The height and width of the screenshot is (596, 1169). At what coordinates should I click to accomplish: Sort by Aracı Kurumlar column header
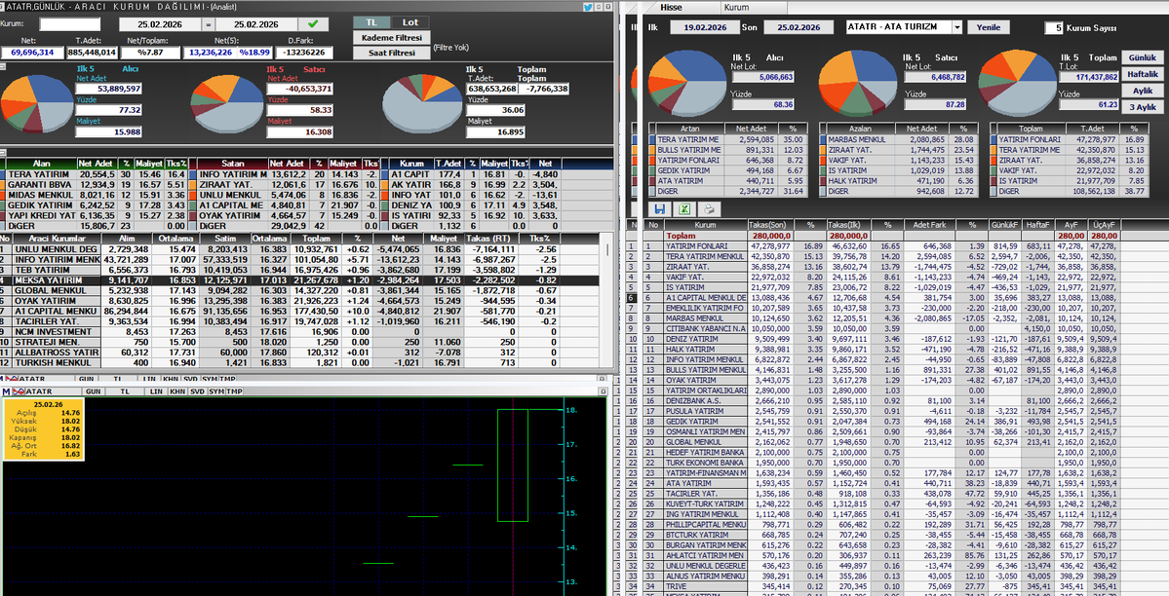coord(57,239)
